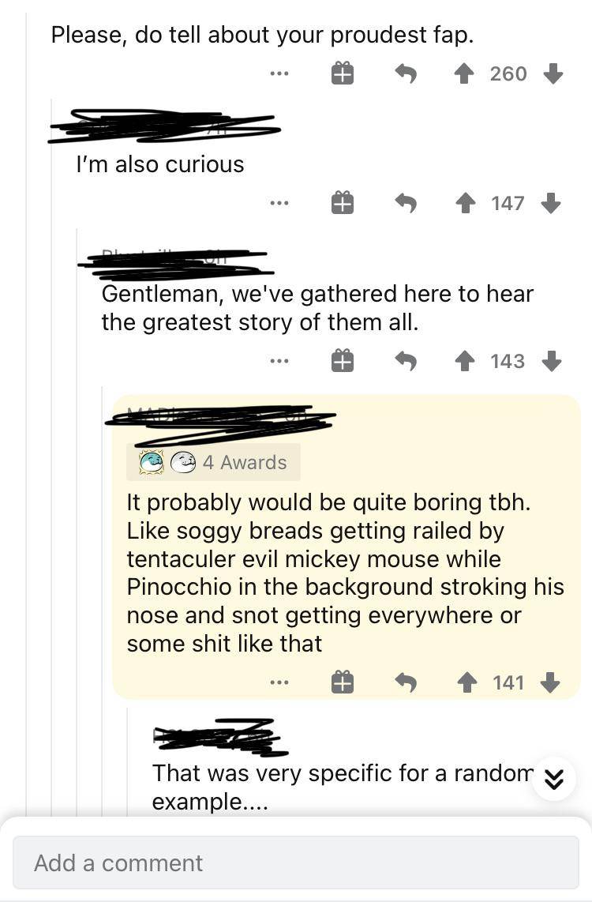Expand truncated replies with the double chevron
592x902 pixels.
pyautogui.click(x=555, y=780)
